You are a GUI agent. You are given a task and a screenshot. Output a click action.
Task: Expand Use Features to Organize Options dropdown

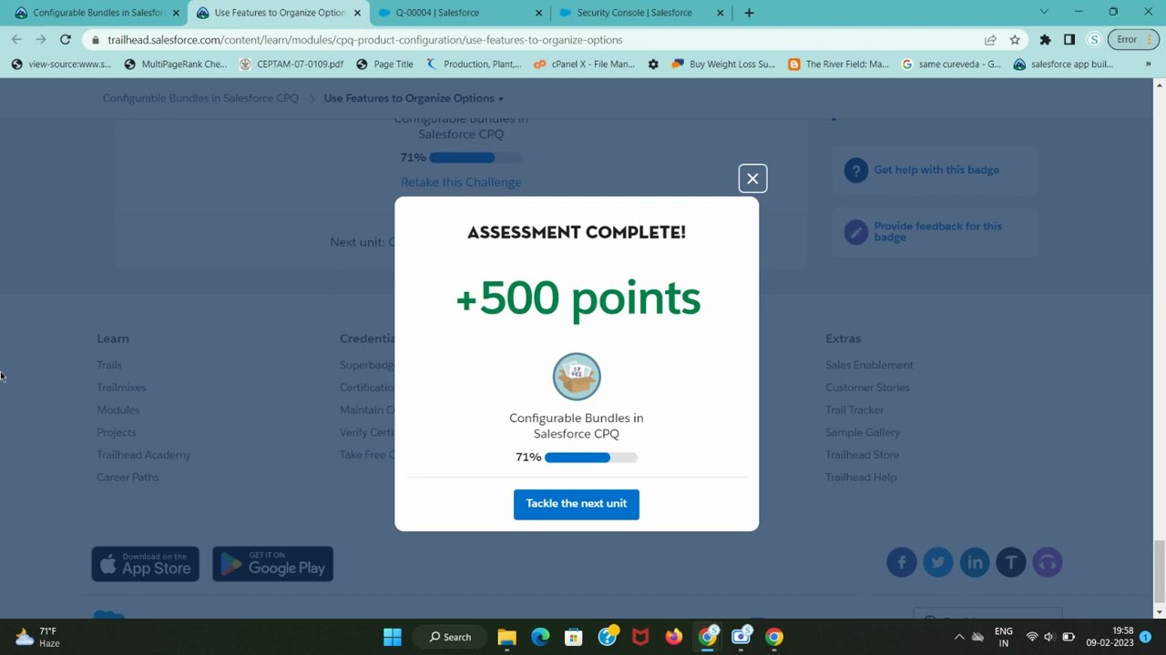click(414, 98)
